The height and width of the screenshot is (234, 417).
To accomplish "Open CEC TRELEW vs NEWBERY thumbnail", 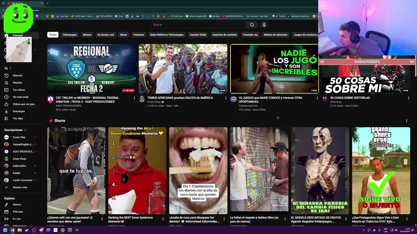I will coord(92,69).
